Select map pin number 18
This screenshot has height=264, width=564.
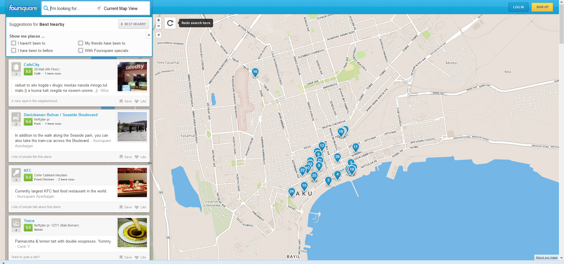pos(341,132)
